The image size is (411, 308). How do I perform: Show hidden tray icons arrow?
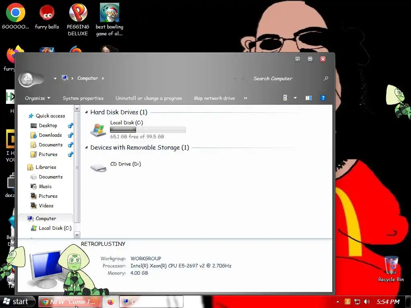(x=338, y=302)
